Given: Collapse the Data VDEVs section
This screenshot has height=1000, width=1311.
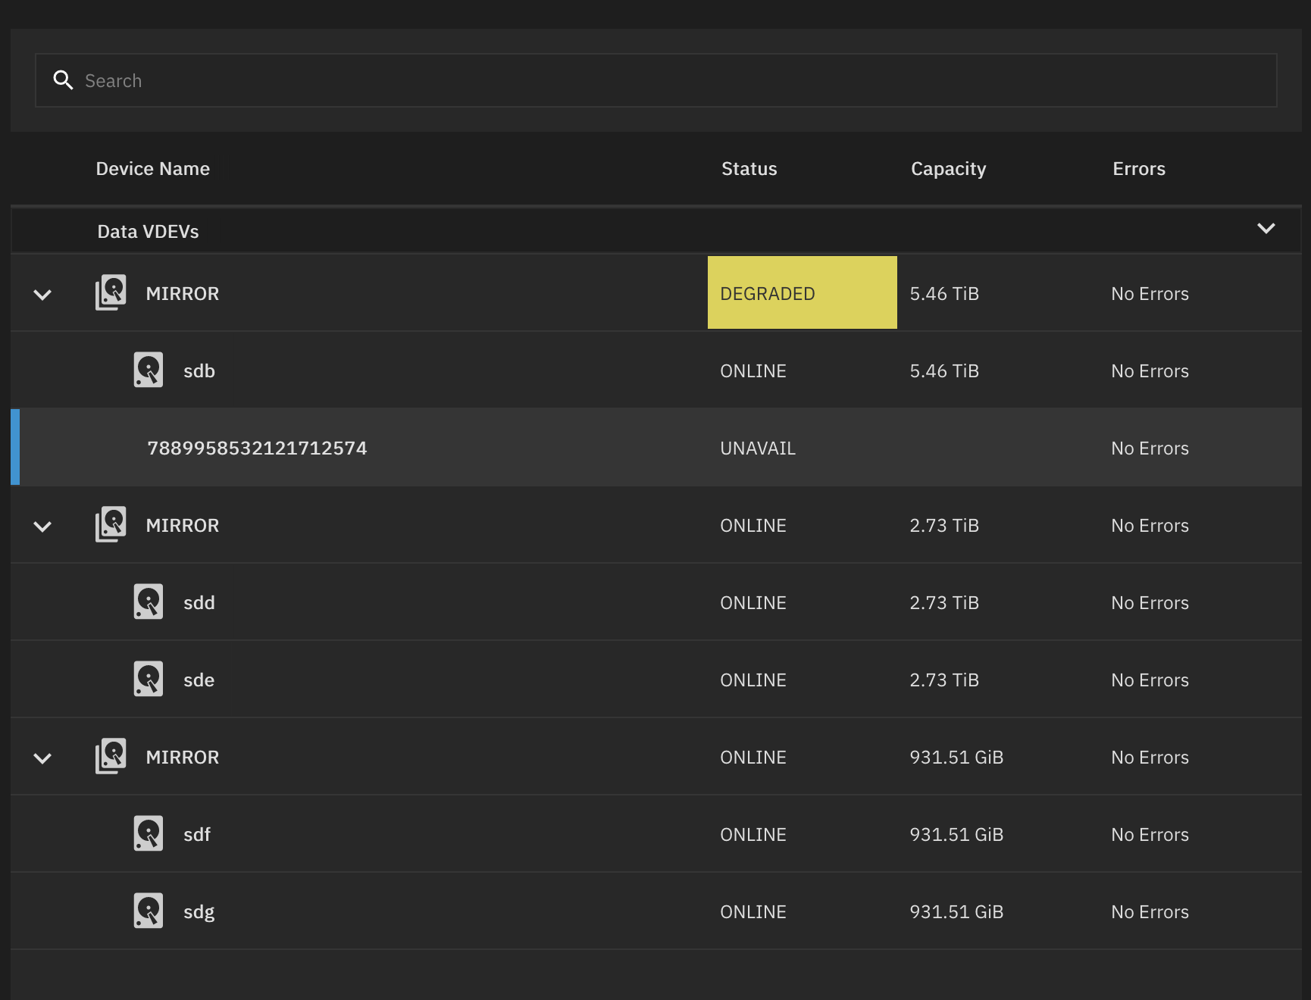Looking at the screenshot, I should pyautogui.click(x=1266, y=229).
